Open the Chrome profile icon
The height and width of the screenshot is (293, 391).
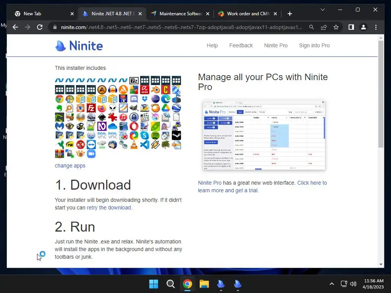(x=364, y=27)
